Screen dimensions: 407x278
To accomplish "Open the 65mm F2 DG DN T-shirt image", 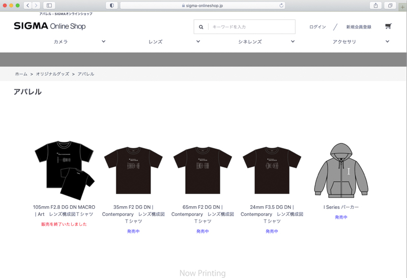I will click(202, 170).
